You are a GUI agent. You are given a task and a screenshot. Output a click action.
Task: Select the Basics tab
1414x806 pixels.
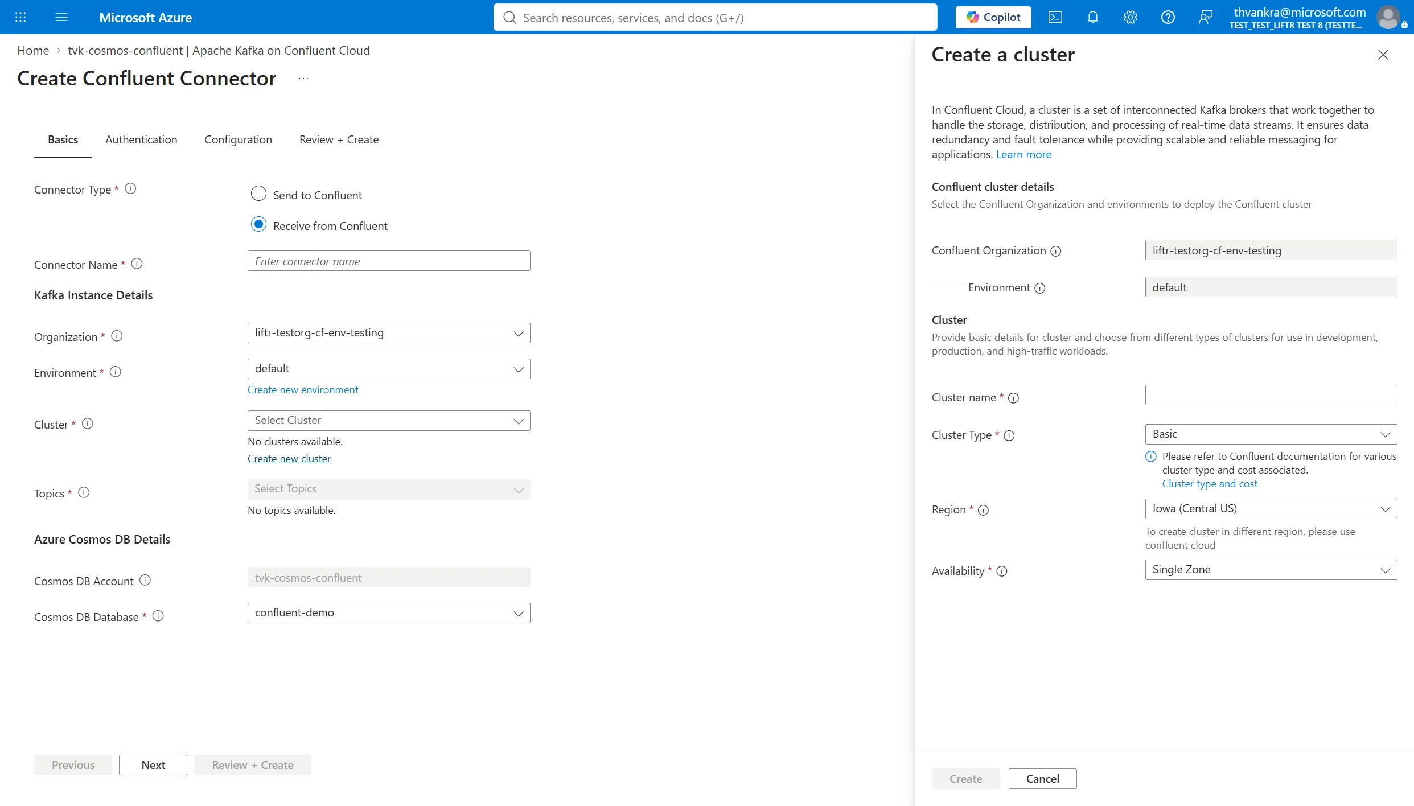(x=63, y=139)
